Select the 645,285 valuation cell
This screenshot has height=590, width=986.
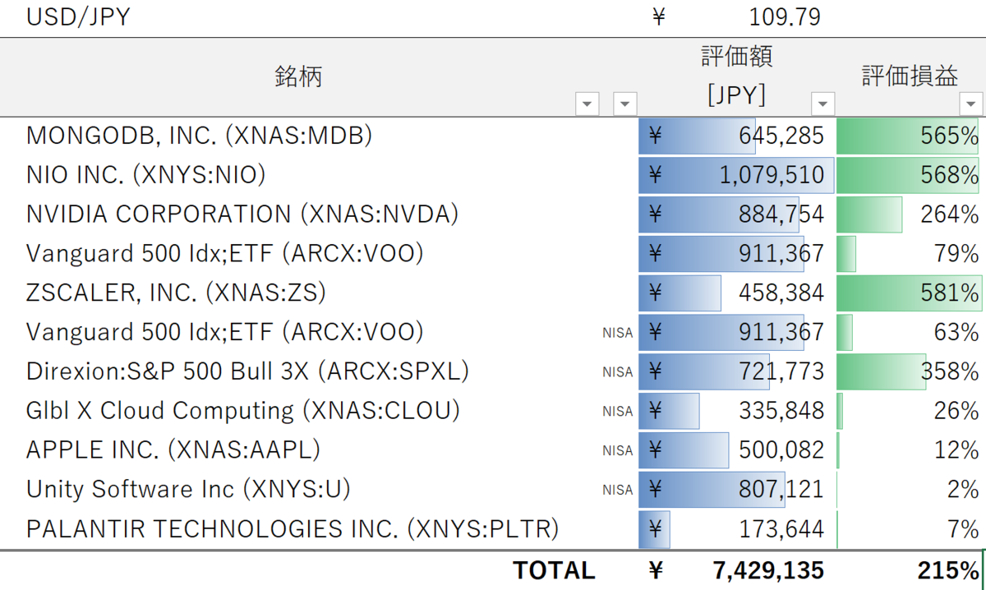tap(737, 136)
